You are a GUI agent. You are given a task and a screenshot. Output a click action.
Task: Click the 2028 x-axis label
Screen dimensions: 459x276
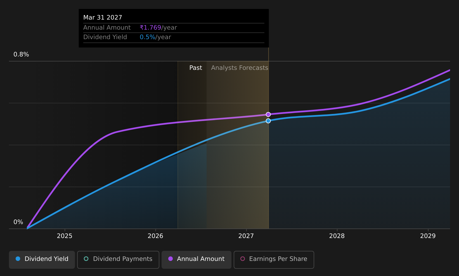337,236
